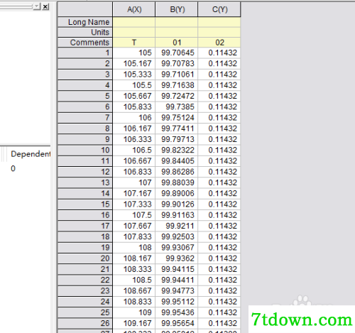
Task: Select row 13 header
Action: point(85,182)
